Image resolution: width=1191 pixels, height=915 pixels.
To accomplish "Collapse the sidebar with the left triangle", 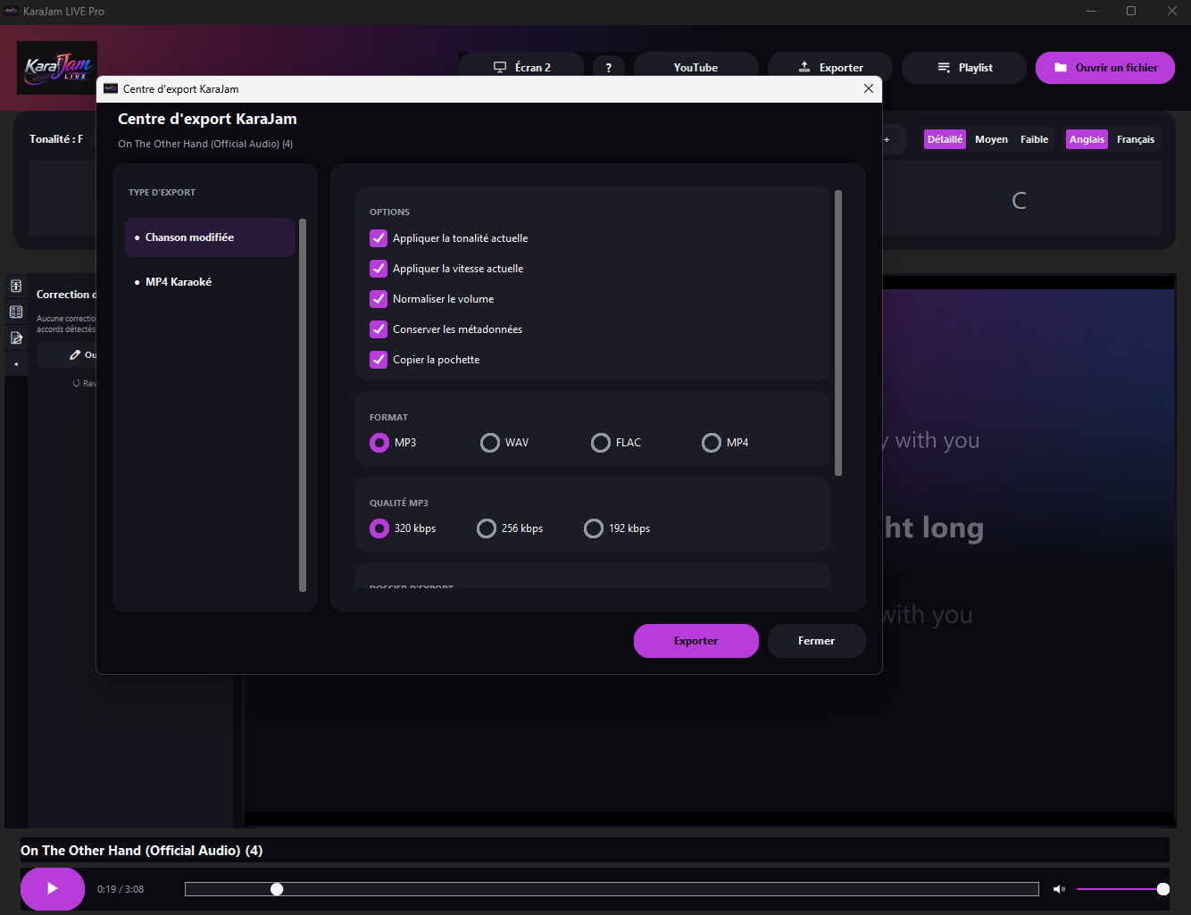I will pos(16,363).
